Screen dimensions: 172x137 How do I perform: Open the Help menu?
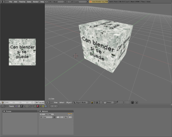click(x=42, y=2)
